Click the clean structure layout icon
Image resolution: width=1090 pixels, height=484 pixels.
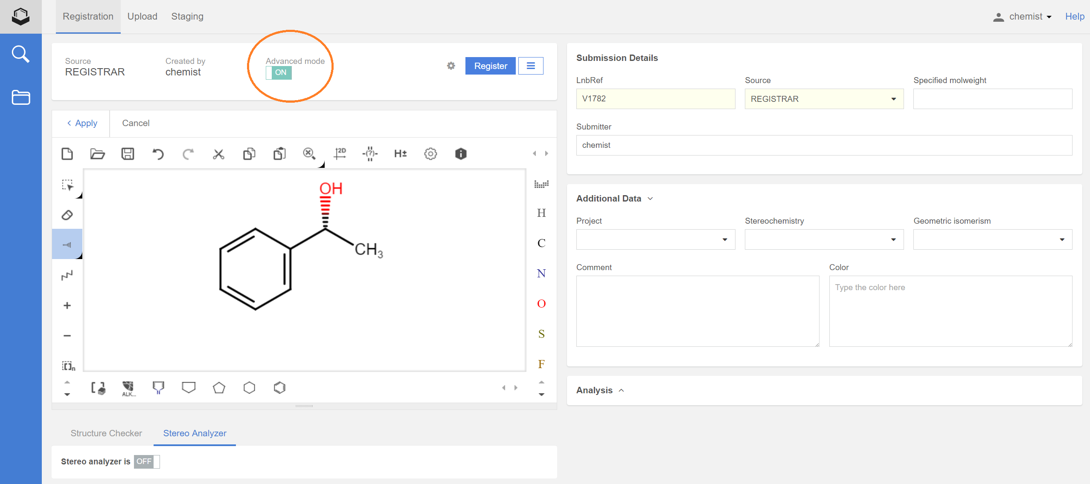[340, 153]
